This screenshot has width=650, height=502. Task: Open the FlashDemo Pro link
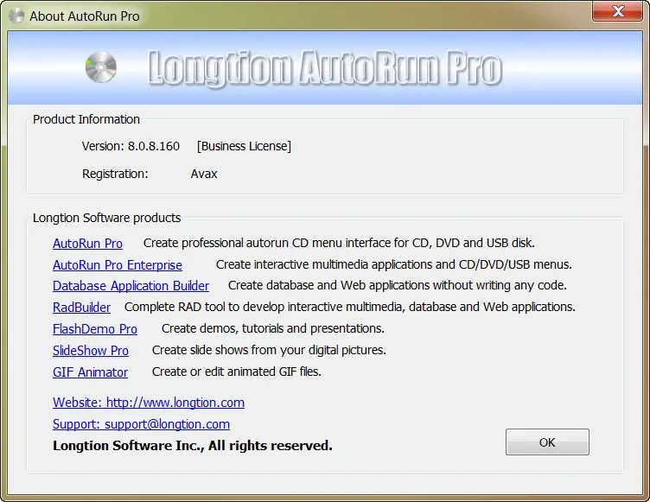95,329
